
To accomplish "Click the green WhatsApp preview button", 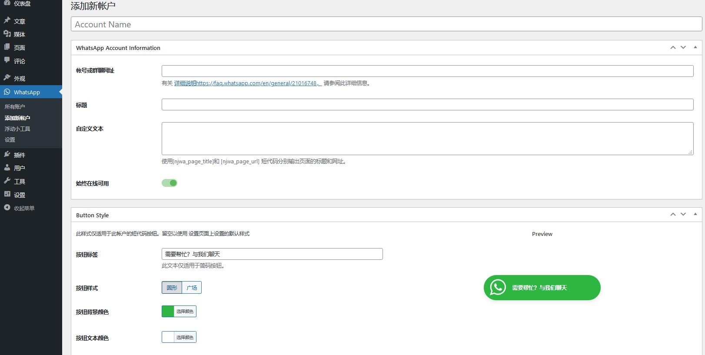I will tap(542, 287).
